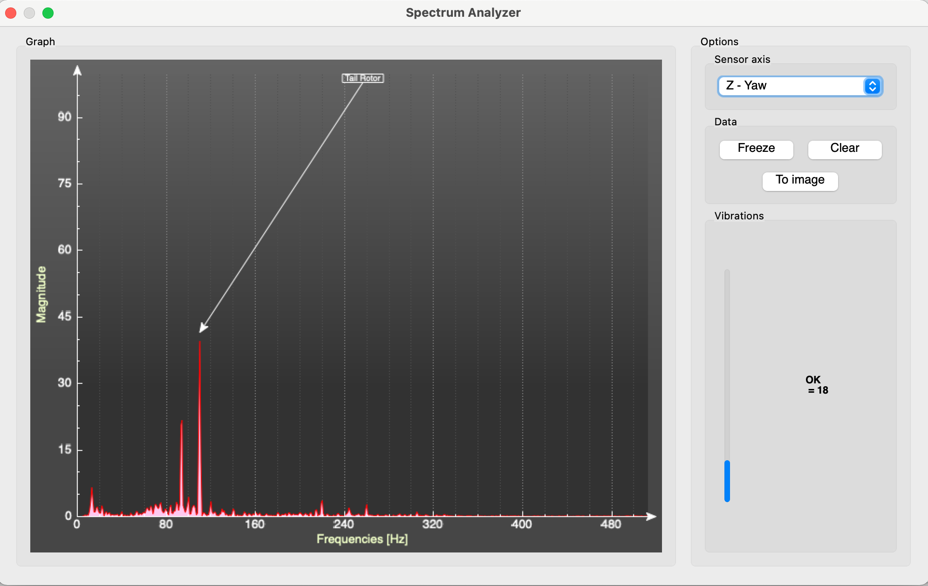Click the 240 Hz tick label

(x=344, y=525)
